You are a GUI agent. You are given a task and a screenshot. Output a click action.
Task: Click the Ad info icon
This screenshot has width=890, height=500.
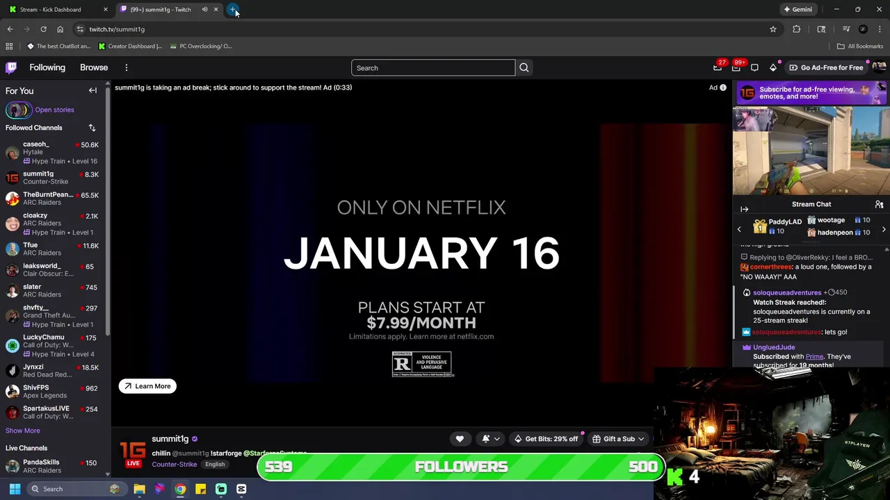tap(723, 87)
